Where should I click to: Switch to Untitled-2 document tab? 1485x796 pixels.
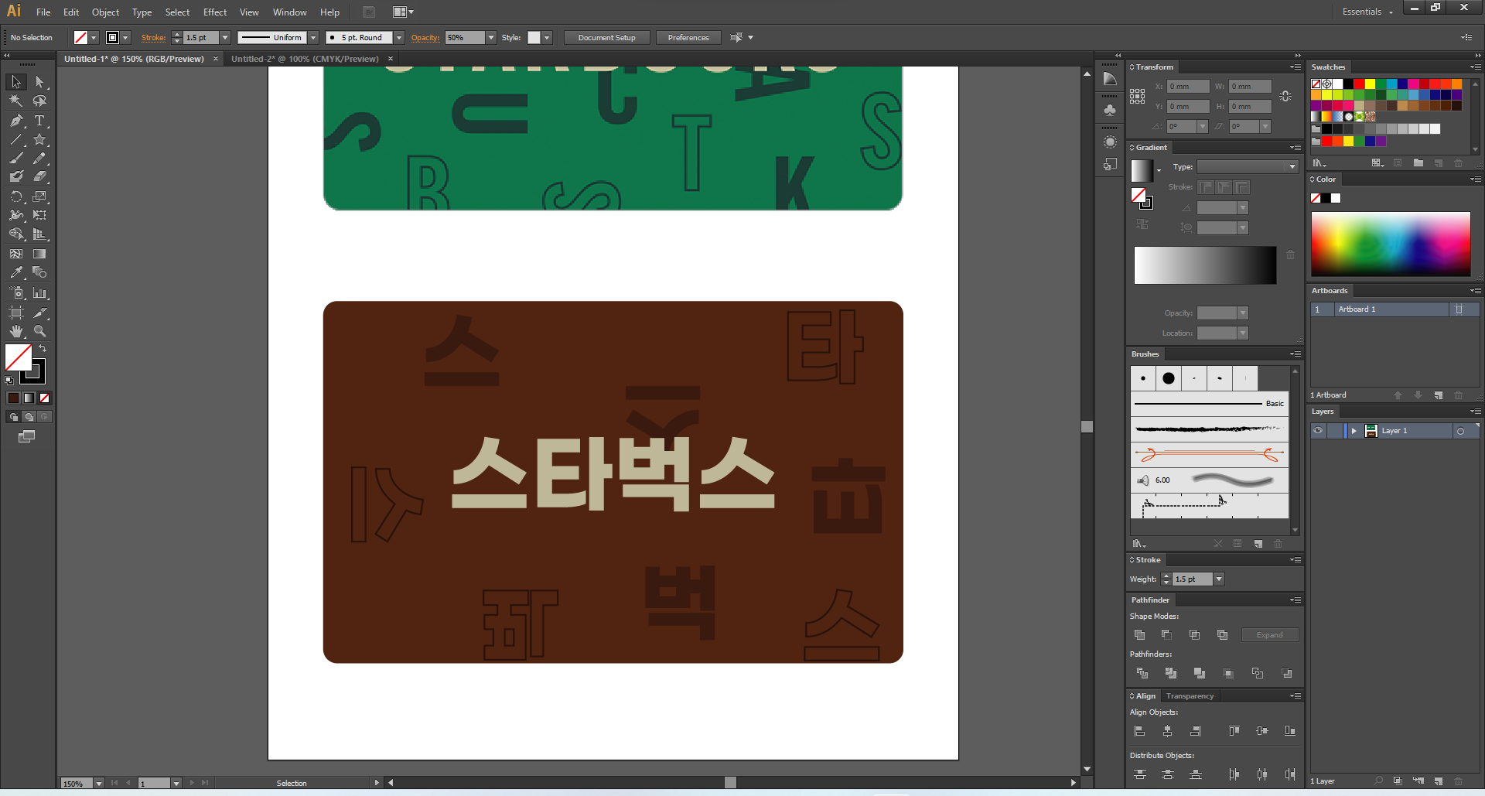tap(305, 59)
